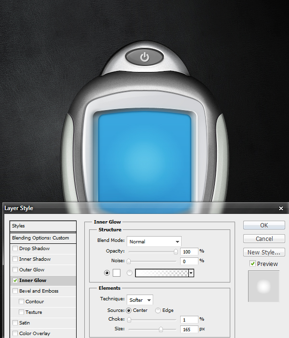
Task: Open the white glow color swatch
Action: (117, 273)
